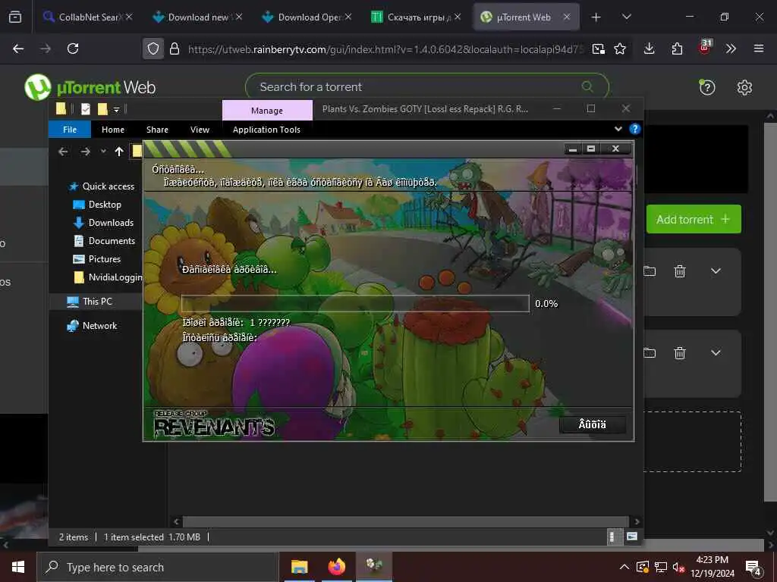
Task: Open File menu in Explorer
Action: coord(70,130)
